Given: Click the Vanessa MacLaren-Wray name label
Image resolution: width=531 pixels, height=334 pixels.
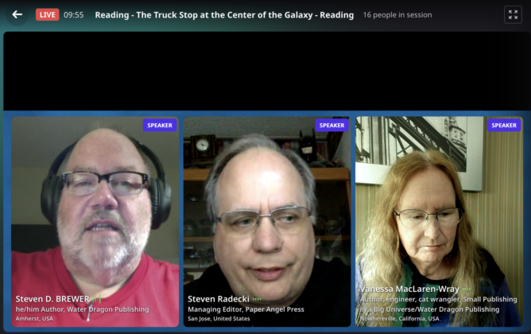Looking at the screenshot, I should 409,289.
